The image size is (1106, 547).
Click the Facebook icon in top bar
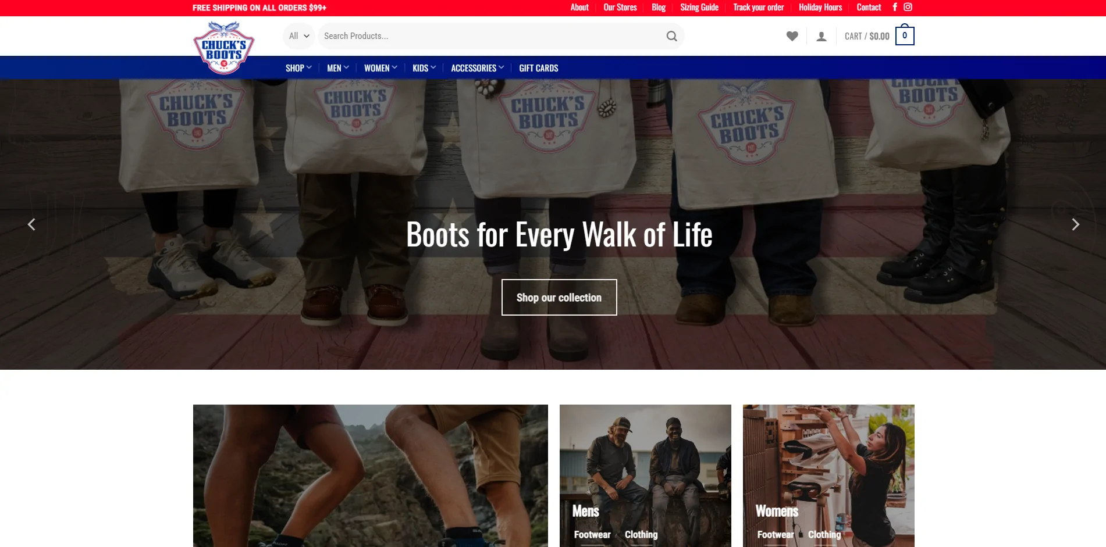895,8
